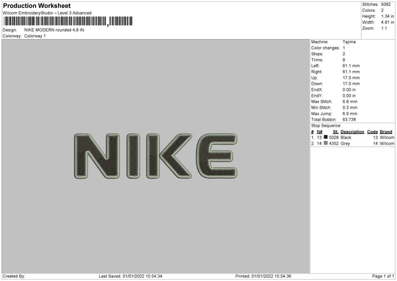Click the Zoom value 1:1
This screenshot has height=281, width=397.
pyautogui.click(x=384, y=28)
